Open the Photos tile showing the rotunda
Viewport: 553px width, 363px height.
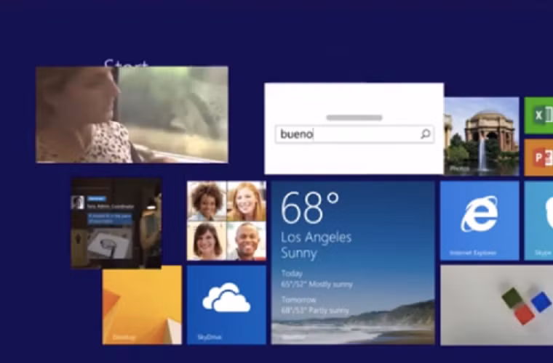[481, 136]
